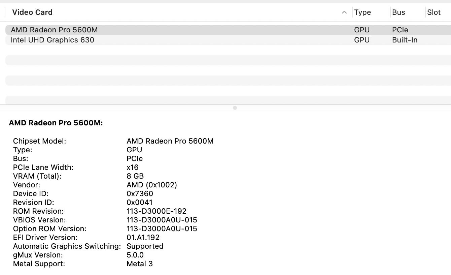Click the Slot column header

(434, 12)
